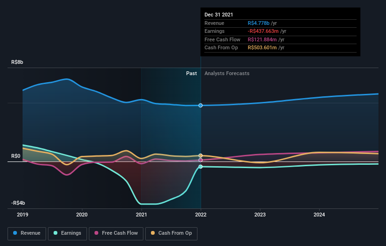
Task: Click the Past region label
Action: (191, 73)
